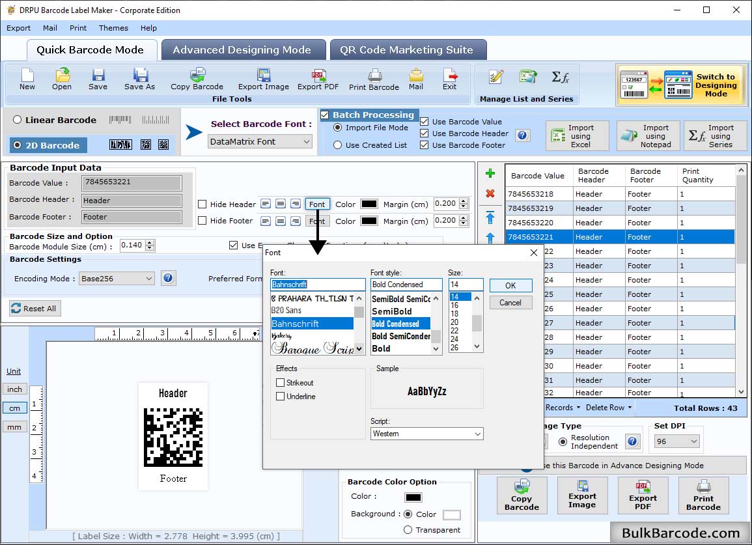Image resolution: width=752 pixels, height=545 pixels.
Task: Click OK in the Font dialog
Action: (x=510, y=285)
